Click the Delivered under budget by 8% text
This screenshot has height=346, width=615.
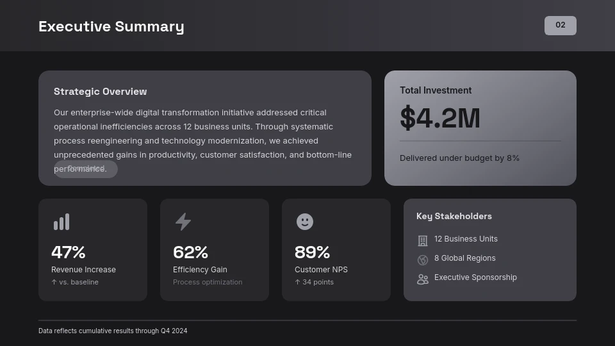459,158
